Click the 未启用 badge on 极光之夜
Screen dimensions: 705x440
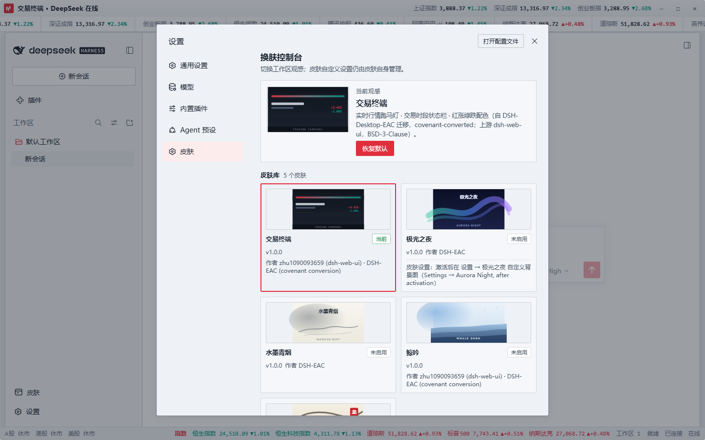519,239
